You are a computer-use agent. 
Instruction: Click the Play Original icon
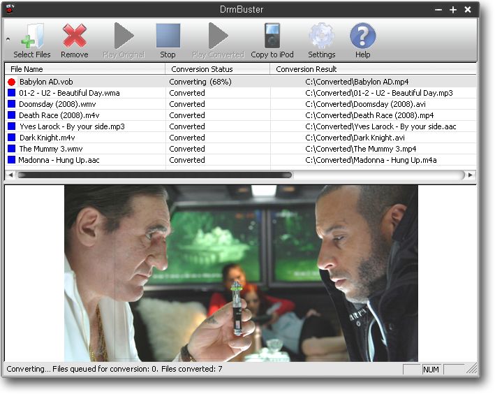tap(124, 36)
